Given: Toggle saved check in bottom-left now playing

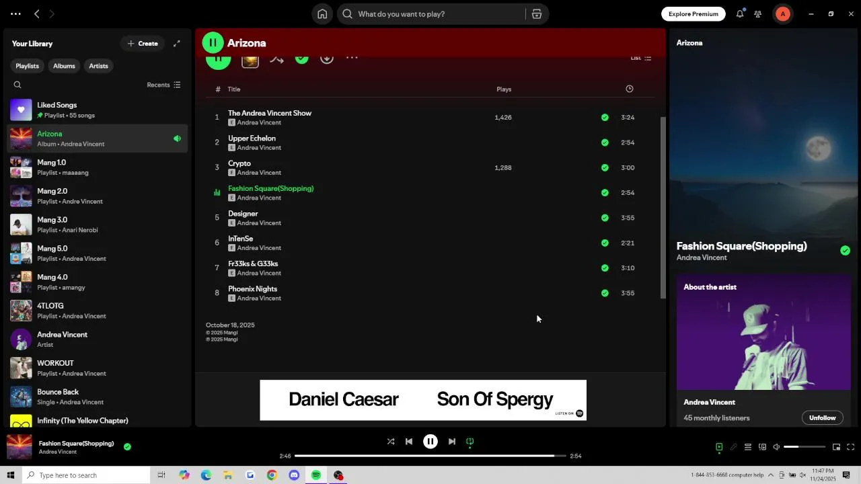Looking at the screenshot, I should [127, 446].
